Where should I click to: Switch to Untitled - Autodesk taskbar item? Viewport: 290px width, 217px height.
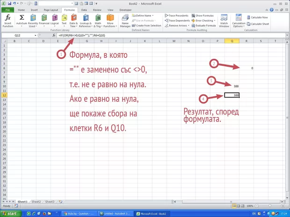coord(115,214)
